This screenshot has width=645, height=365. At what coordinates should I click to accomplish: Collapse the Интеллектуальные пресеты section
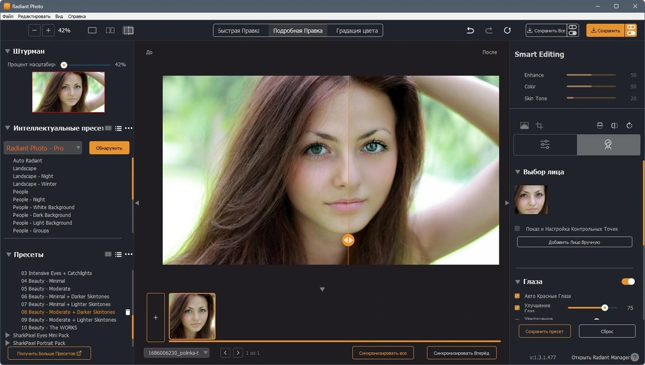pyautogui.click(x=8, y=128)
